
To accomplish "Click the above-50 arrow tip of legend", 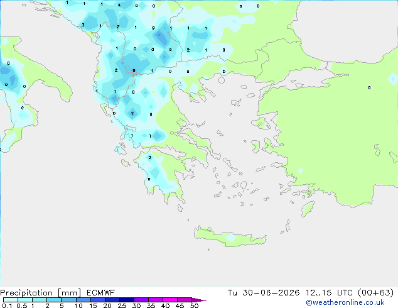I will tap(199, 300).
